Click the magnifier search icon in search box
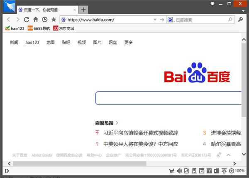249x178 pixels. point(230,20)
